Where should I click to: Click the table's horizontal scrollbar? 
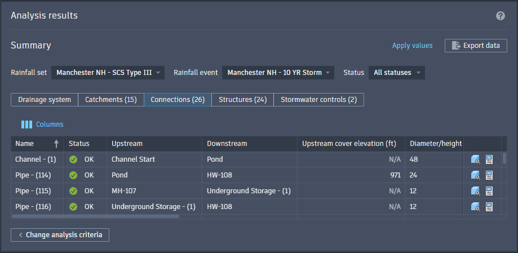[95, 216]
